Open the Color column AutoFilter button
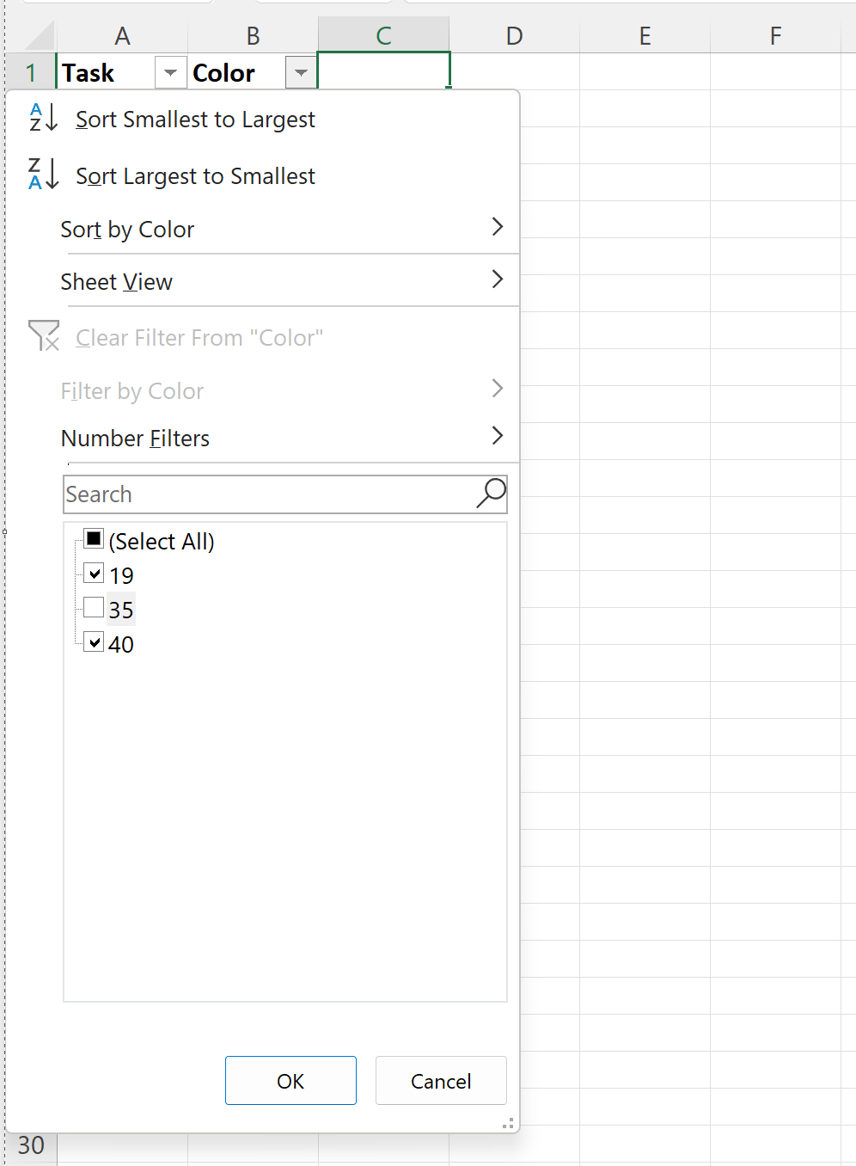Screen dimensions: 856x1166 [301, 72]
